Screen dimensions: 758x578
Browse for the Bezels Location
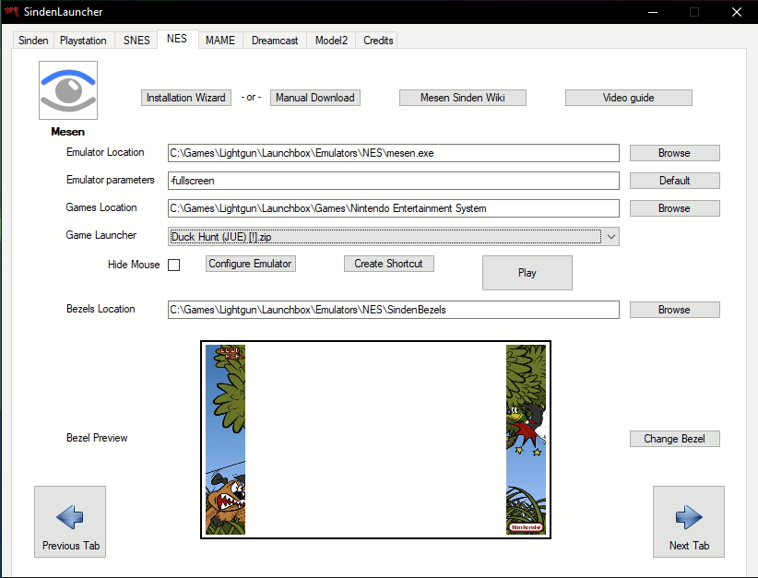click(x=674, y=310)
